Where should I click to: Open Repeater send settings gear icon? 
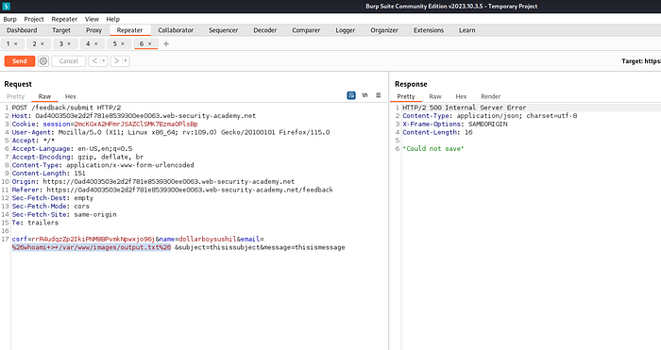pyautogui.click(x=43, y=61)
